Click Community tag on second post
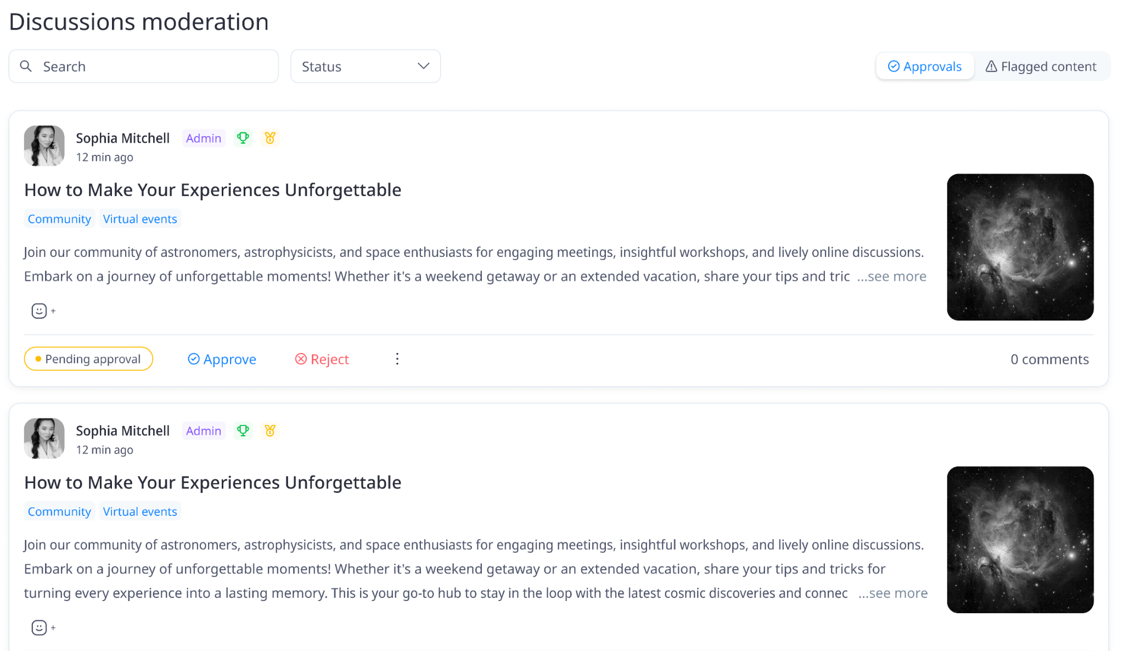 pyautogui.click(x=59, y=511)
